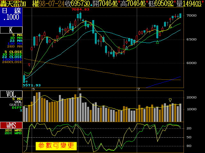Click the cyan down arrow after 收695730
Screen dimensions: 205x153
click(91, 4)
